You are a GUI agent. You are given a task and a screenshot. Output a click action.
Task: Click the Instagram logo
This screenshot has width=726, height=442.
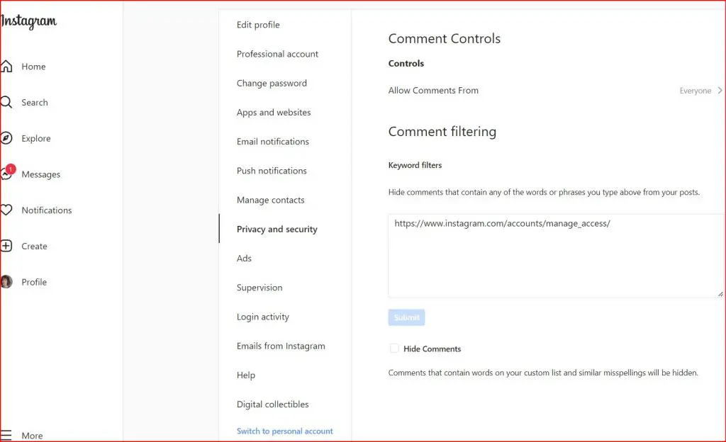point(28,22)
